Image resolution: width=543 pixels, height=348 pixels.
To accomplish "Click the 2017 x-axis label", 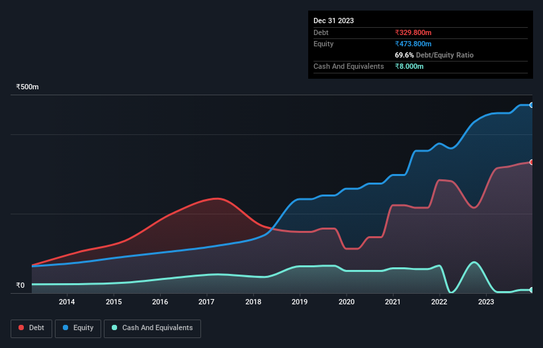I will 206,302.
